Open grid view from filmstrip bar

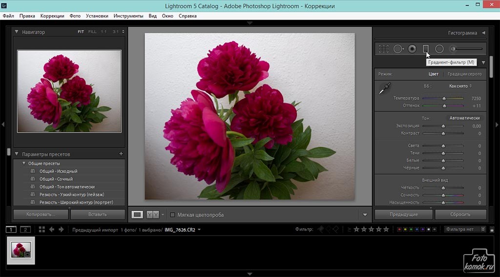42,229
